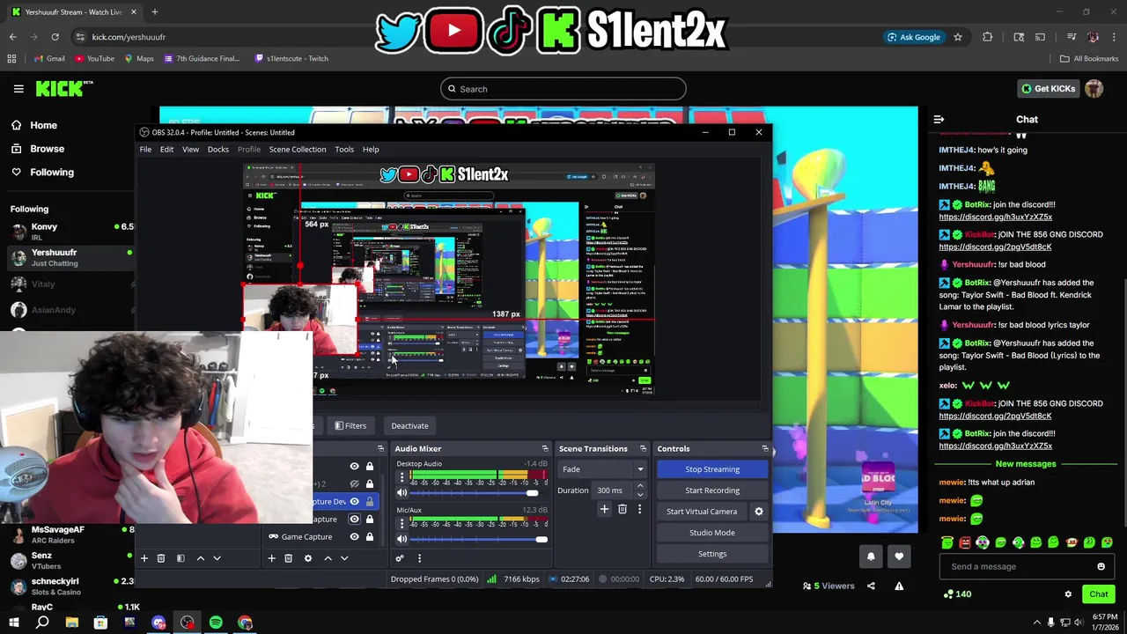1127x634 pixels.
Task: Show the hidden source with crossed-out eye
Action: click(355, 483)
